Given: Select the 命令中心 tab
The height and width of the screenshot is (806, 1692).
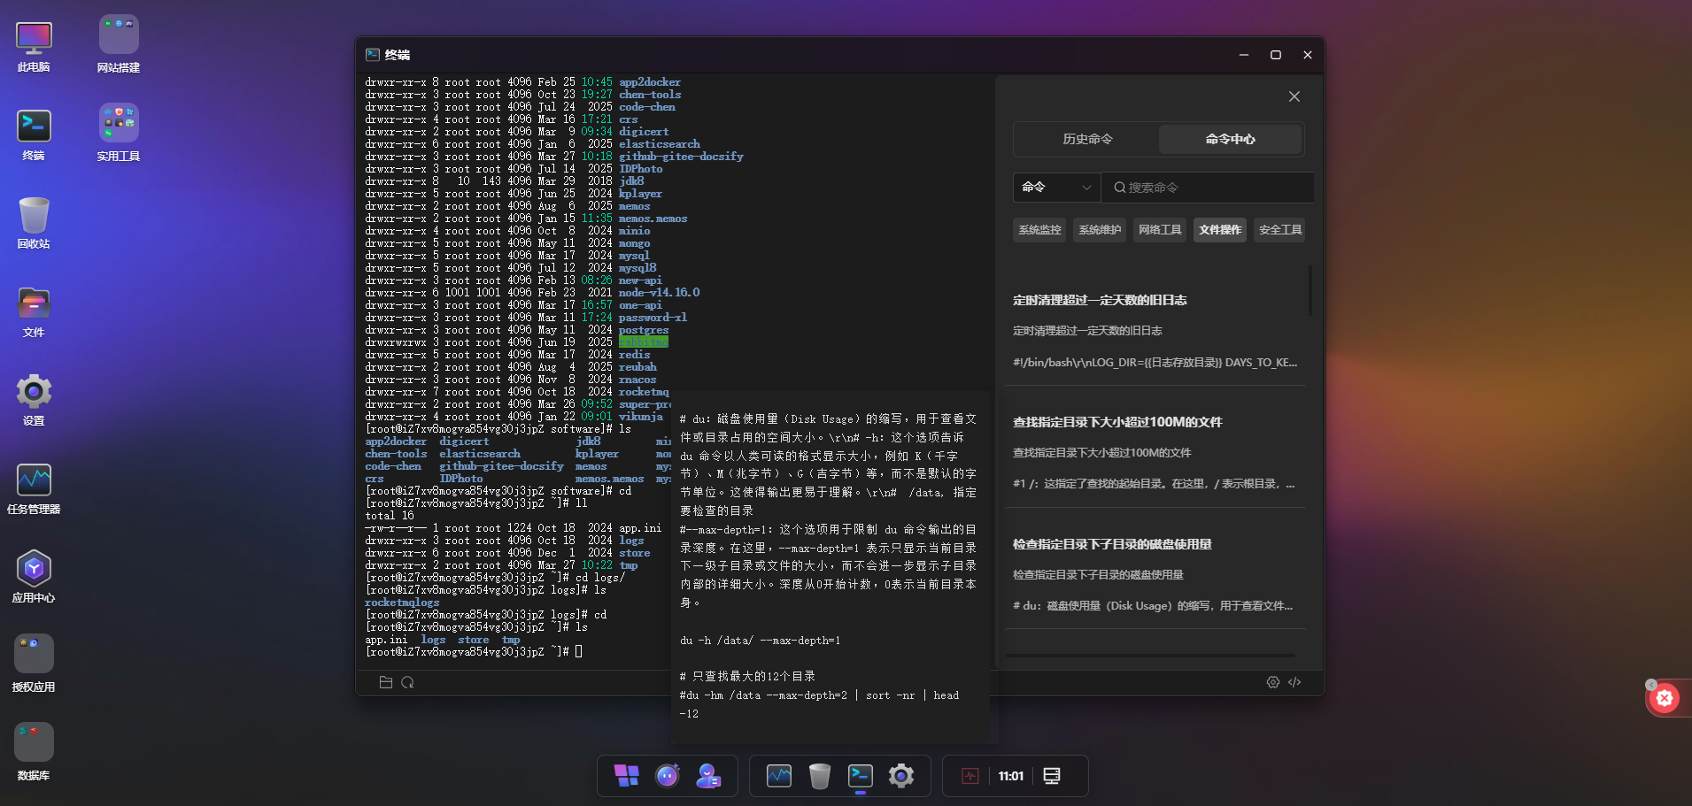Looking at the screenshot, I should click(1230, 139).
